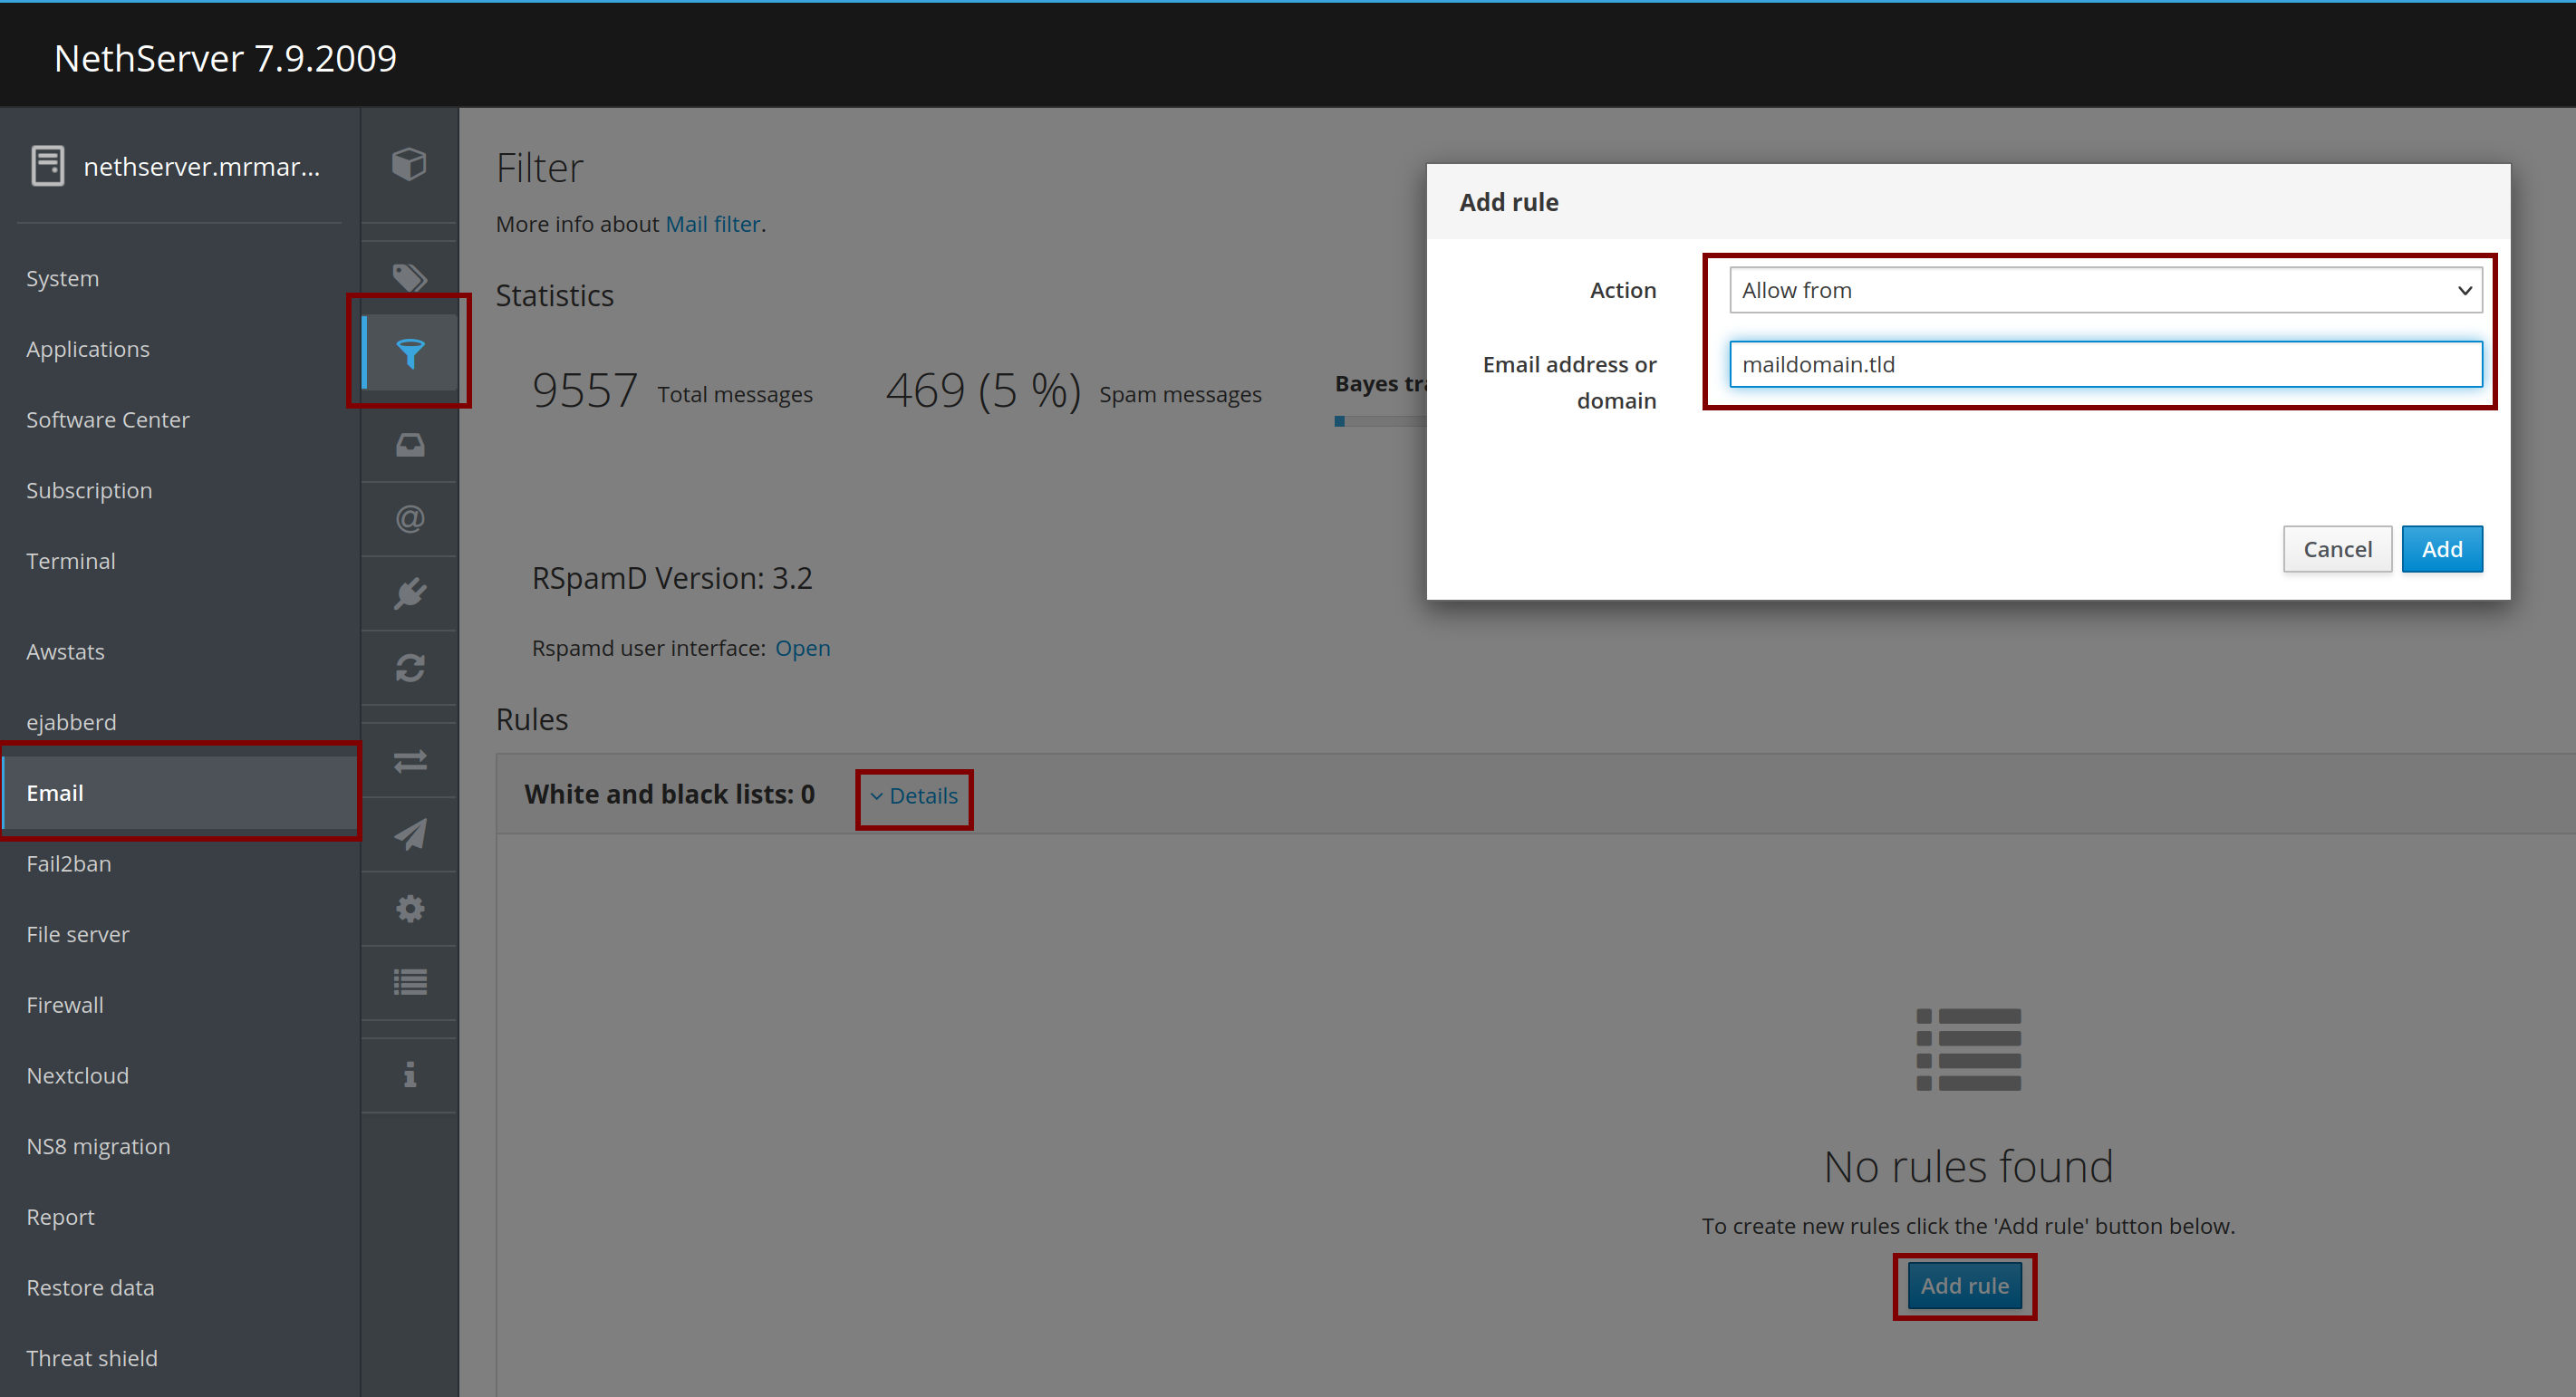Click the sync refresh arrows icon
2576x1397 pixels.
point(410,668)
